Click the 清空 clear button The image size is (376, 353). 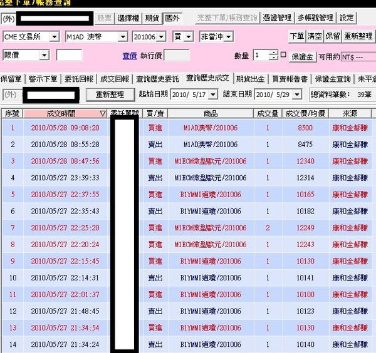(315, 36)
